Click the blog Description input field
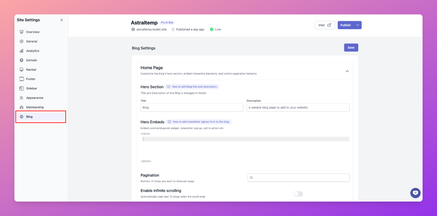Screen dimensions: 437x216 [x=298, y=107]
